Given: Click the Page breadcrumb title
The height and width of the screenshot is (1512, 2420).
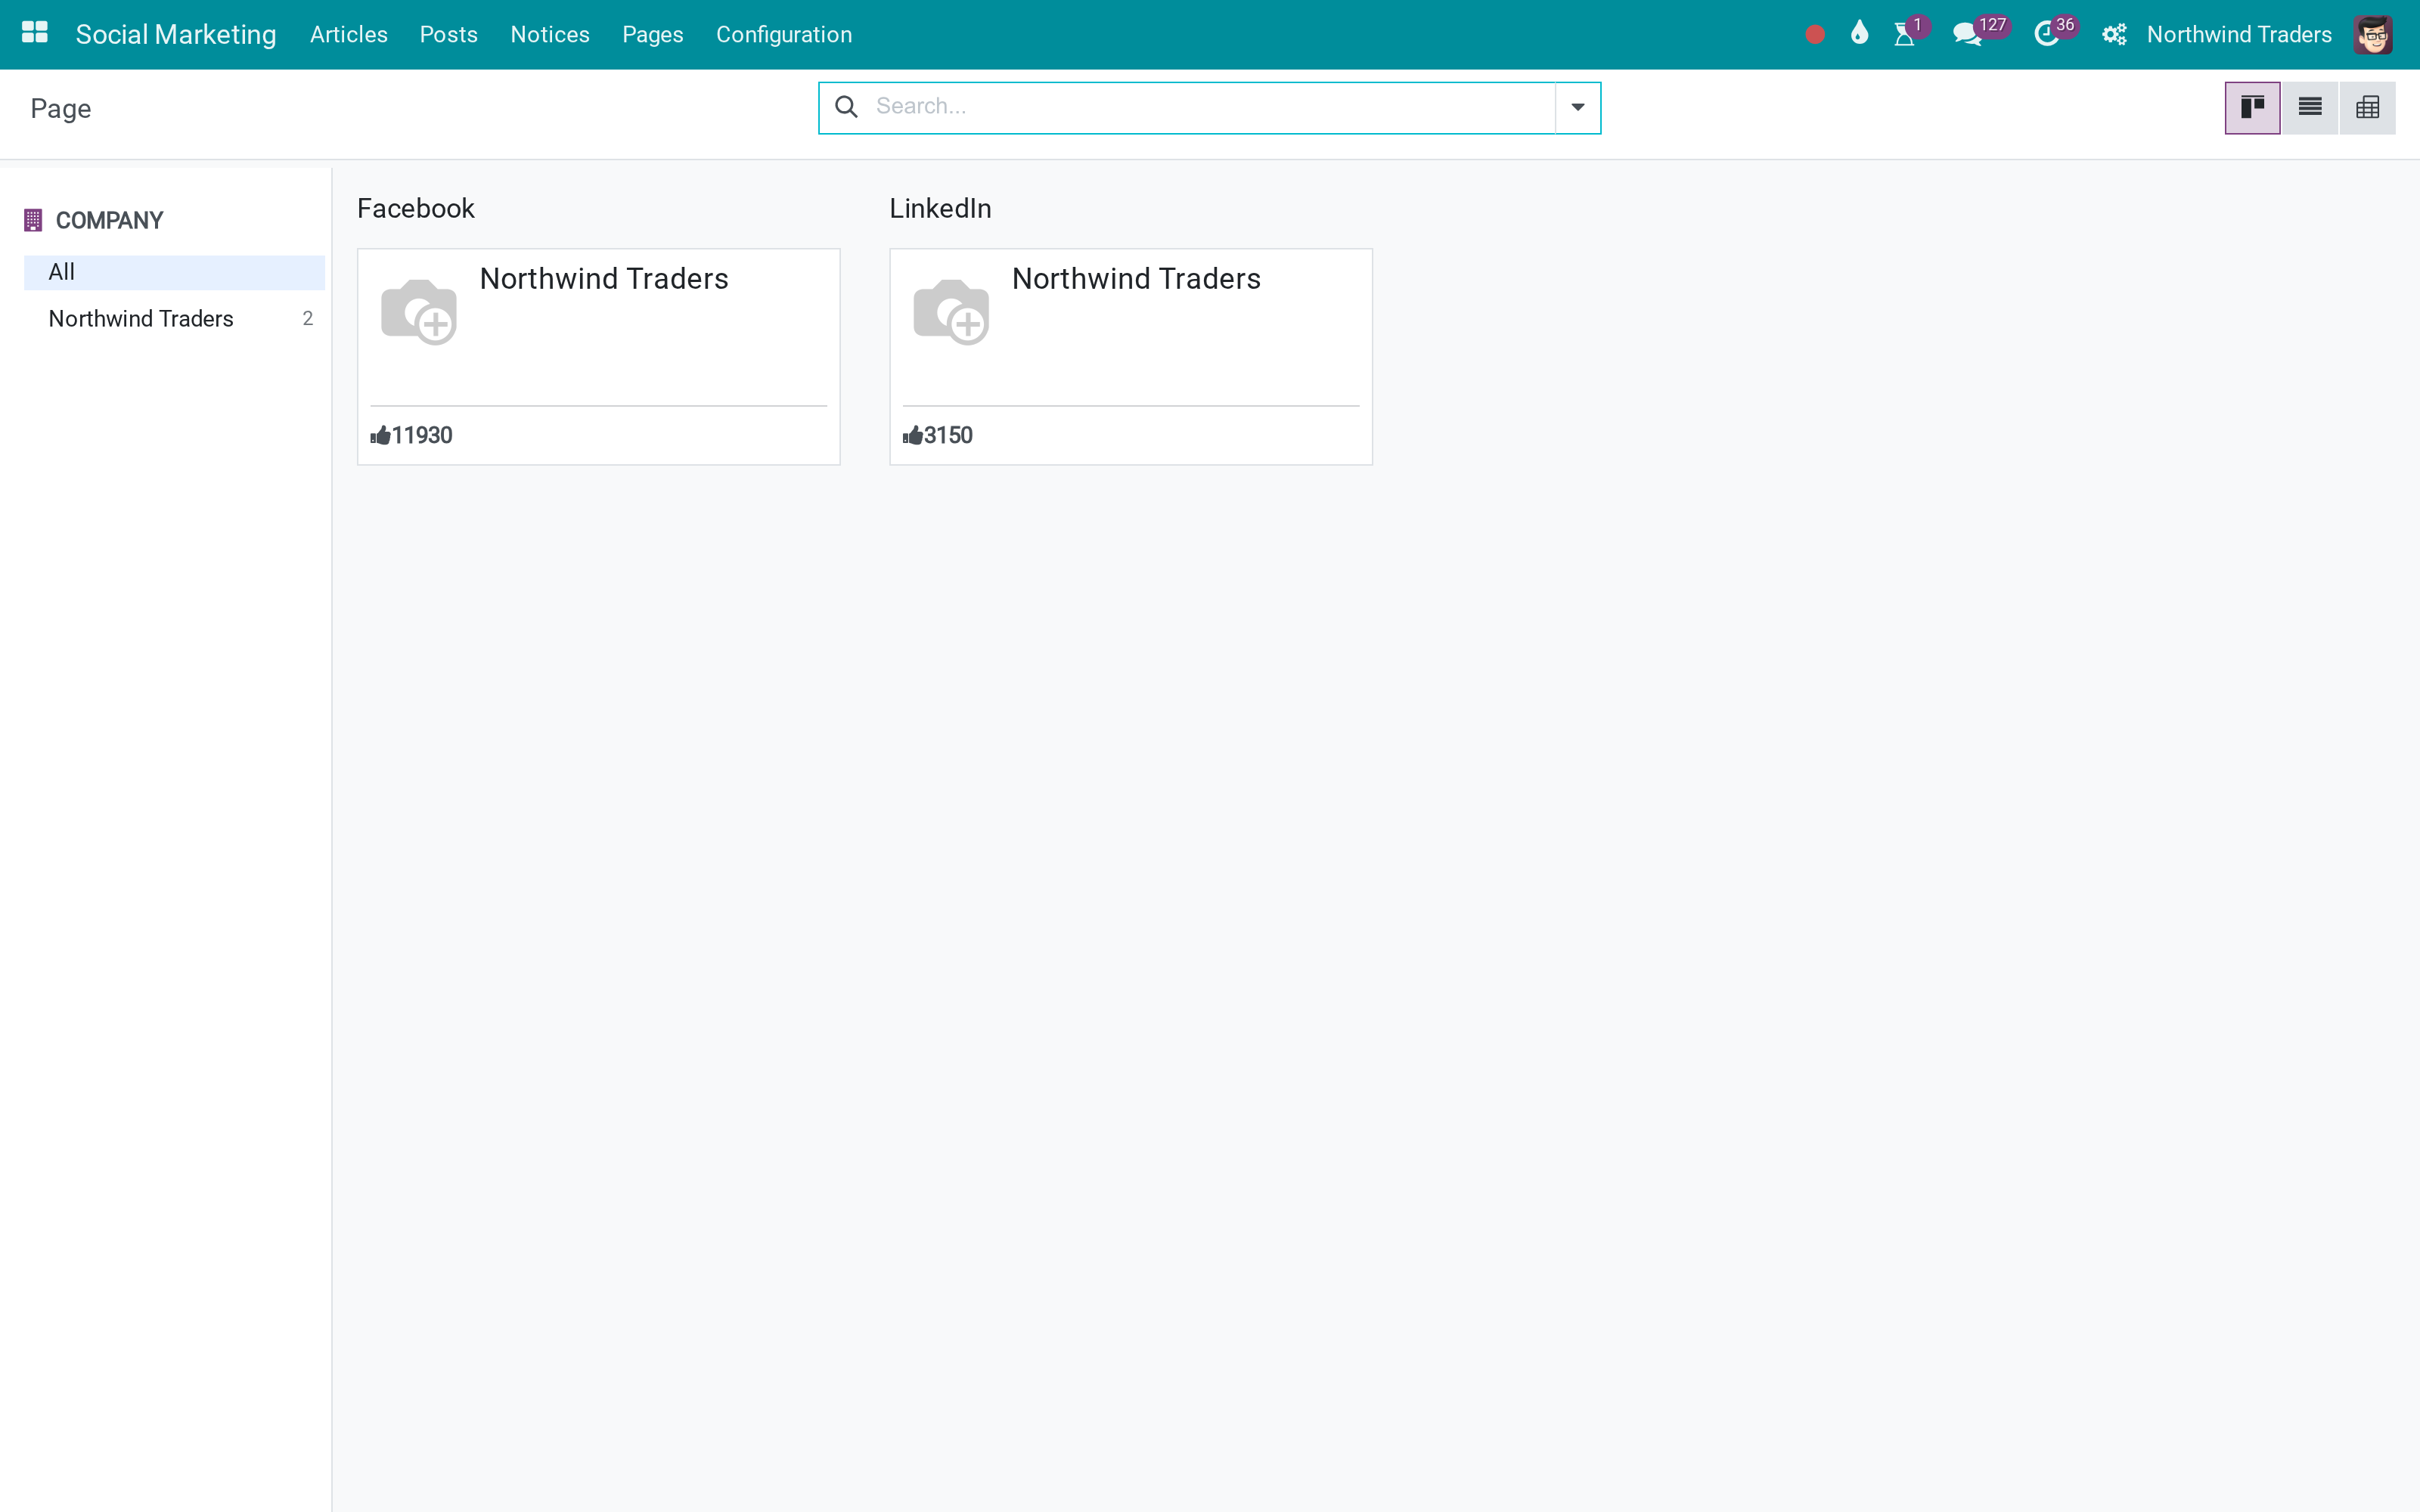Looking at the screenshot, I should pyautogui.click(x=61, y=109).
